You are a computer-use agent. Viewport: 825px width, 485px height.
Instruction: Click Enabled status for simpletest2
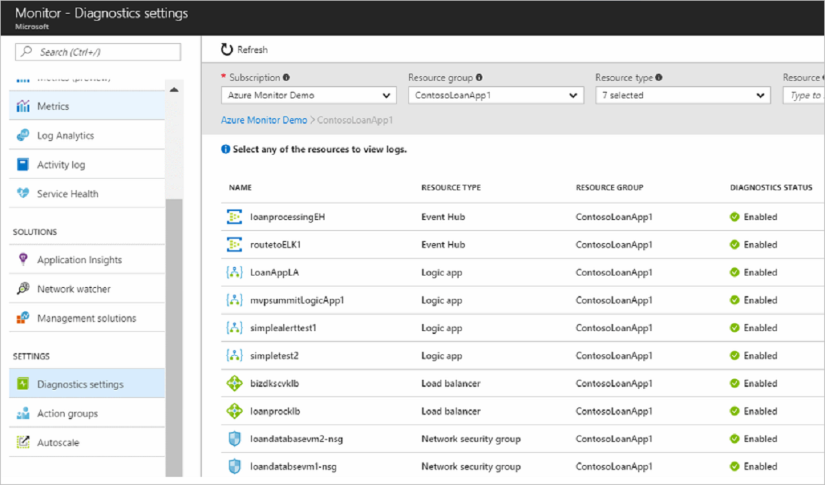760,356
